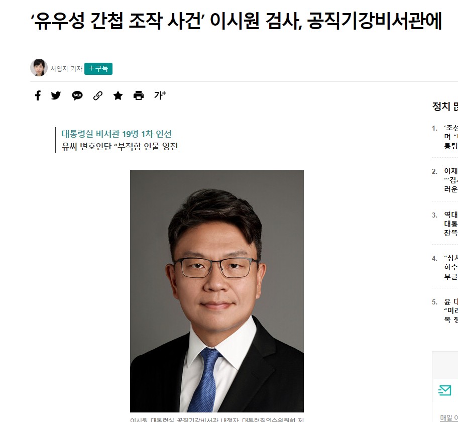Open fourth ranked article starting "상처
458x422 pixels.
(x=450, y=267)
